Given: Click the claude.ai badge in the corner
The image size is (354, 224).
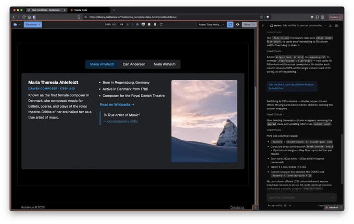Looking at the screenshot, I should pyautogui.click(x=332, y=207).
